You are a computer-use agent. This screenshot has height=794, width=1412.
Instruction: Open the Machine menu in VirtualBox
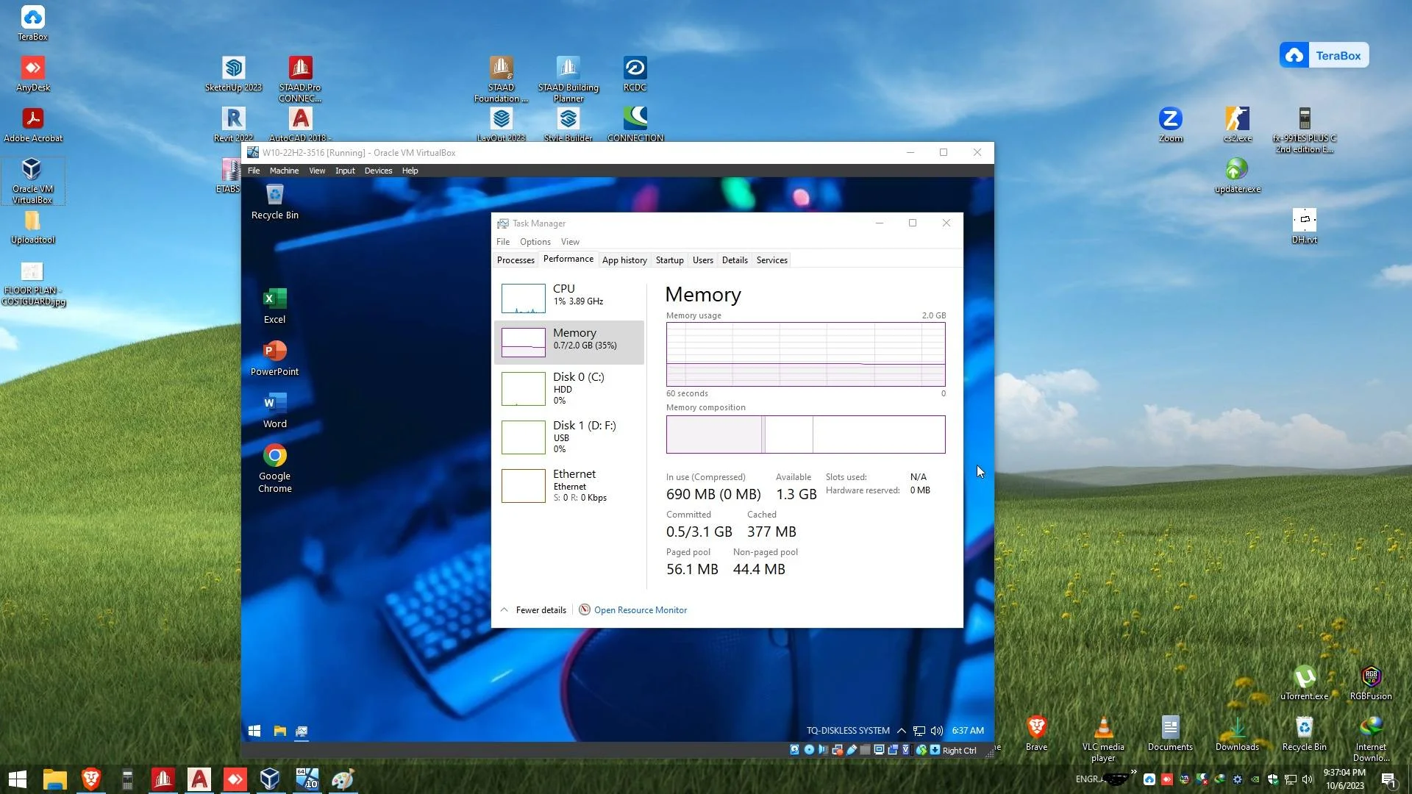point(284,171)
